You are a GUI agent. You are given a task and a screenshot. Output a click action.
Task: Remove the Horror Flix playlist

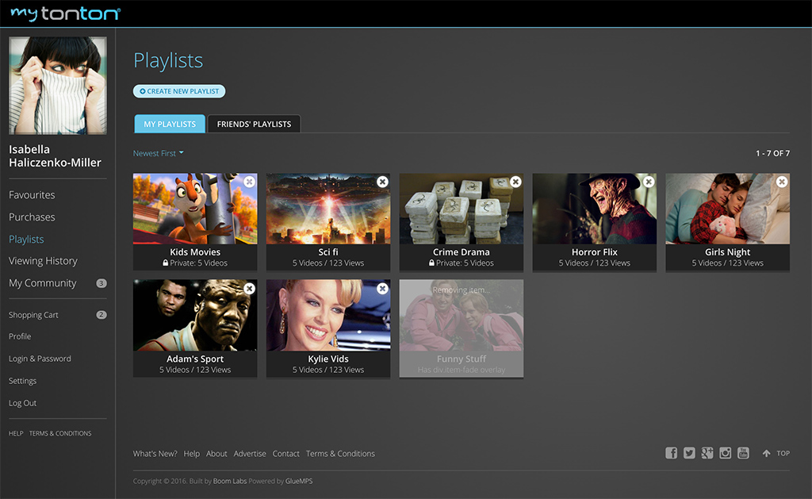(x=649, y=182)
